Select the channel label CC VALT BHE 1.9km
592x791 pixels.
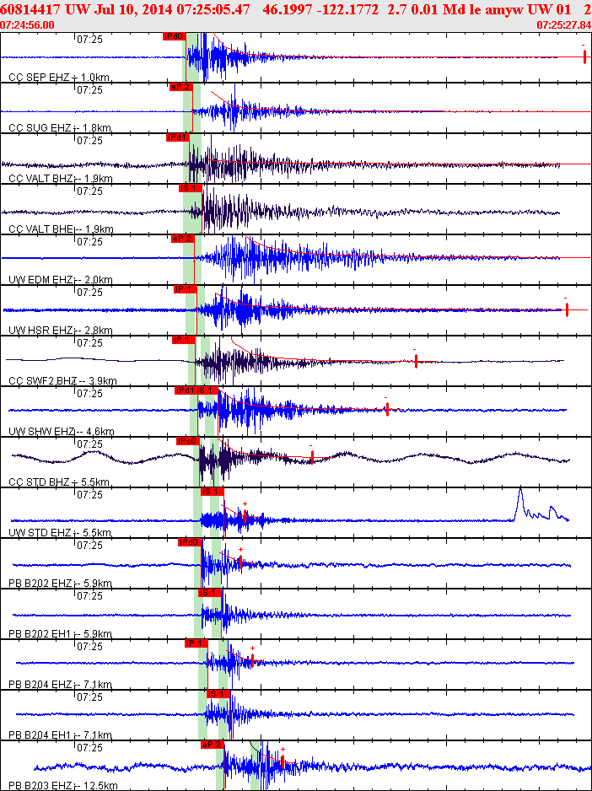click(x=61, y=229)
